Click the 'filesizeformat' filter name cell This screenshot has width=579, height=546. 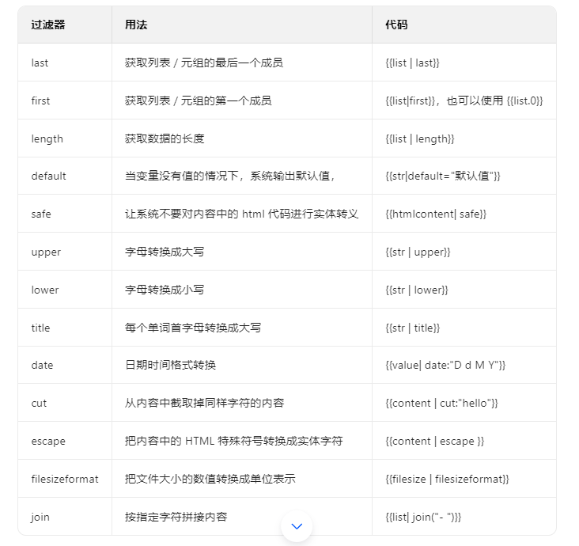[65, 479]
